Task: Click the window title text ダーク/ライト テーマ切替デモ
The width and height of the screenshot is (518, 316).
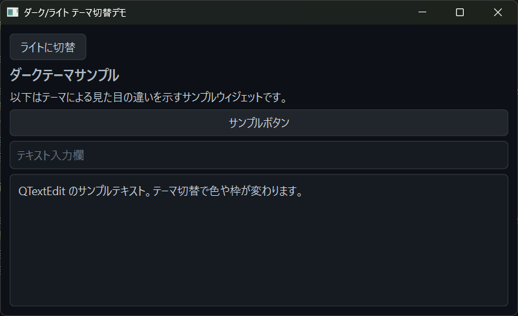Action: (74, 12)
